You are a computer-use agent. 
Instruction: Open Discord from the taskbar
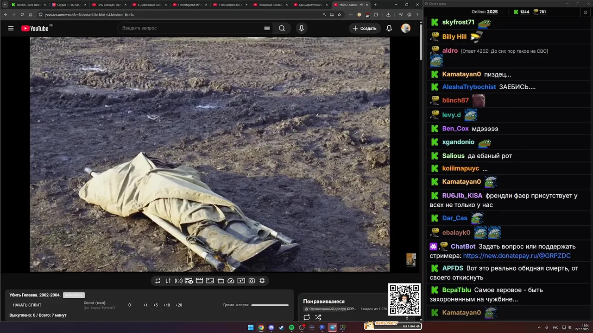point(271,327)
